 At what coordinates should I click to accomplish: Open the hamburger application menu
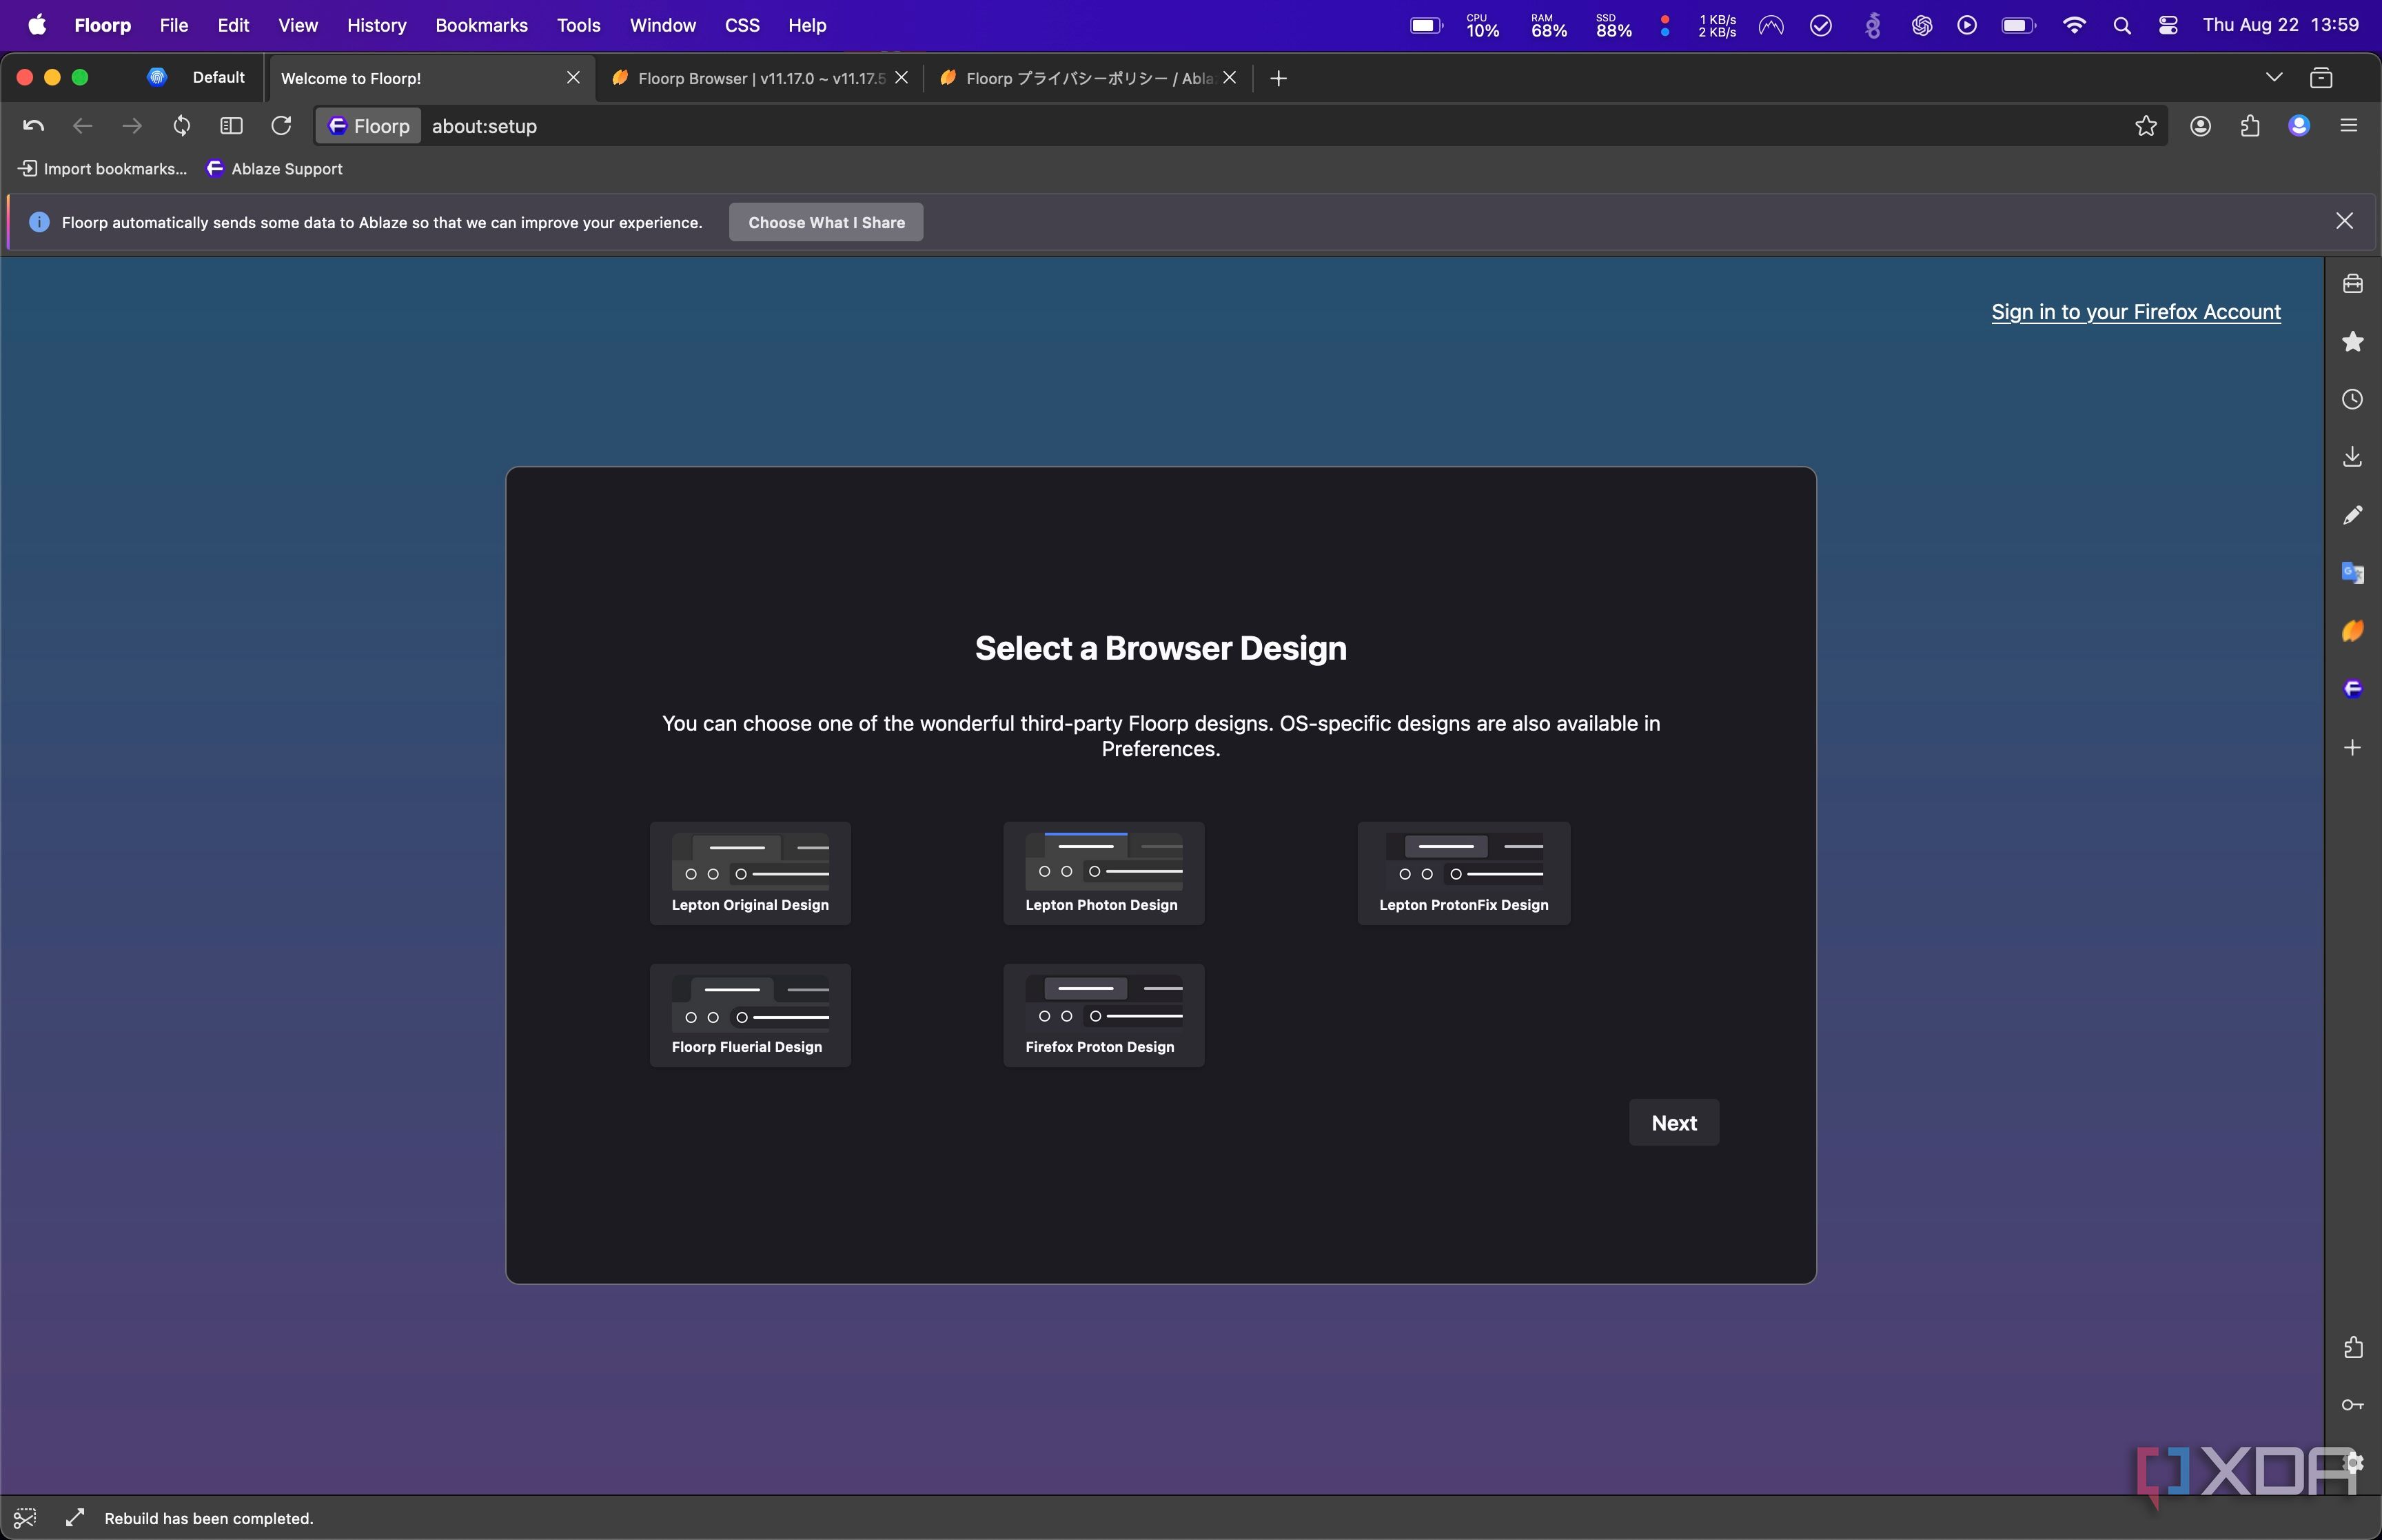(2349, 126)
